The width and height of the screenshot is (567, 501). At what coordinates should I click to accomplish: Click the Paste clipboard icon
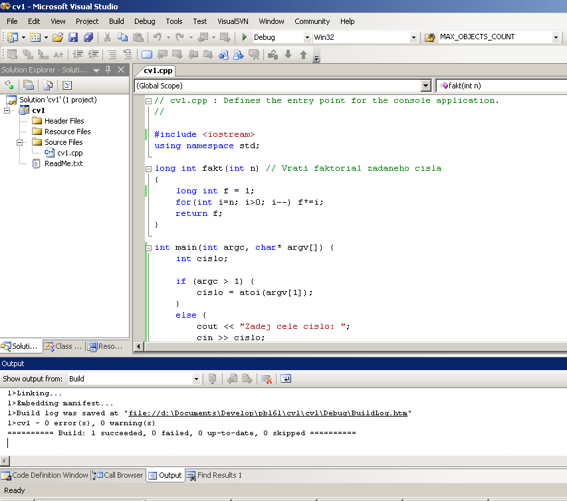[138, 37]
